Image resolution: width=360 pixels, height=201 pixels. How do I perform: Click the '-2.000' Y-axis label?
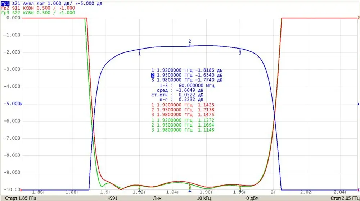pos(12,52)
